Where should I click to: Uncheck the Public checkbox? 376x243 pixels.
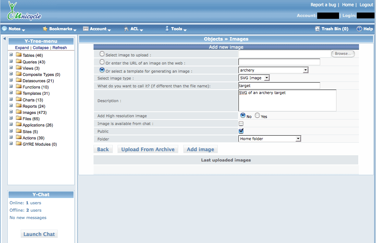pyautogui.click(x=241, y=131)
